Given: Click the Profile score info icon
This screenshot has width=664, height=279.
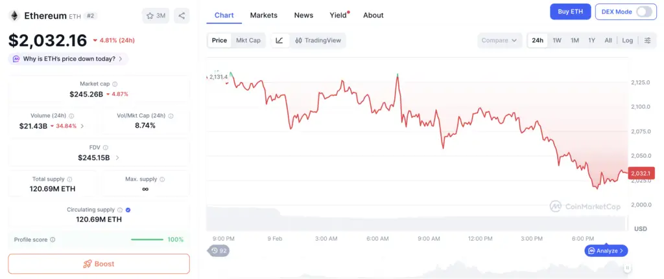Looking at the screenshot, I should coord(53,240).
